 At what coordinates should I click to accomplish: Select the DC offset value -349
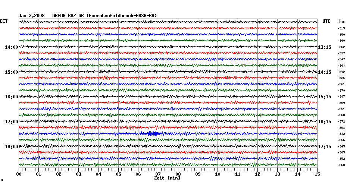[341, 41]
